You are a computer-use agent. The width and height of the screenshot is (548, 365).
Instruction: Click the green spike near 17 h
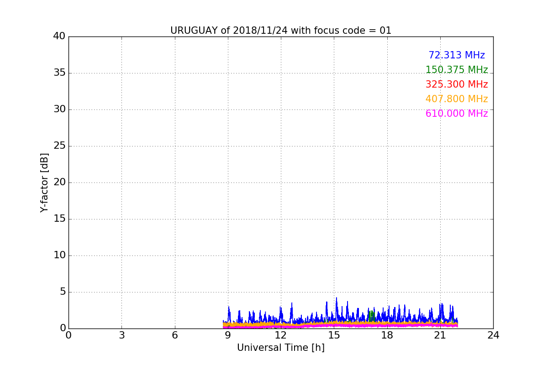[371, 316]
